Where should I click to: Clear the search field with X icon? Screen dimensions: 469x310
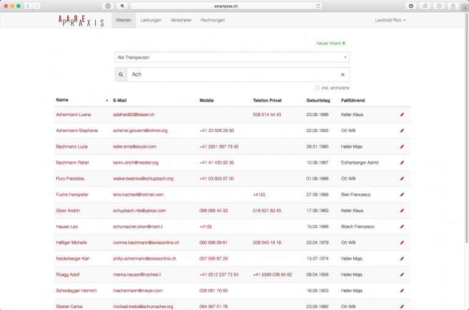point(343,75)
